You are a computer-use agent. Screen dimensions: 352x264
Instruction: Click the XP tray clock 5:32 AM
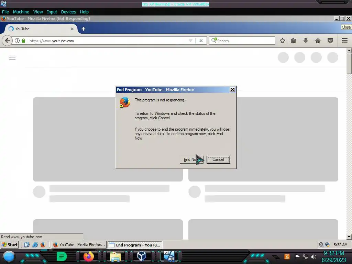340,245
